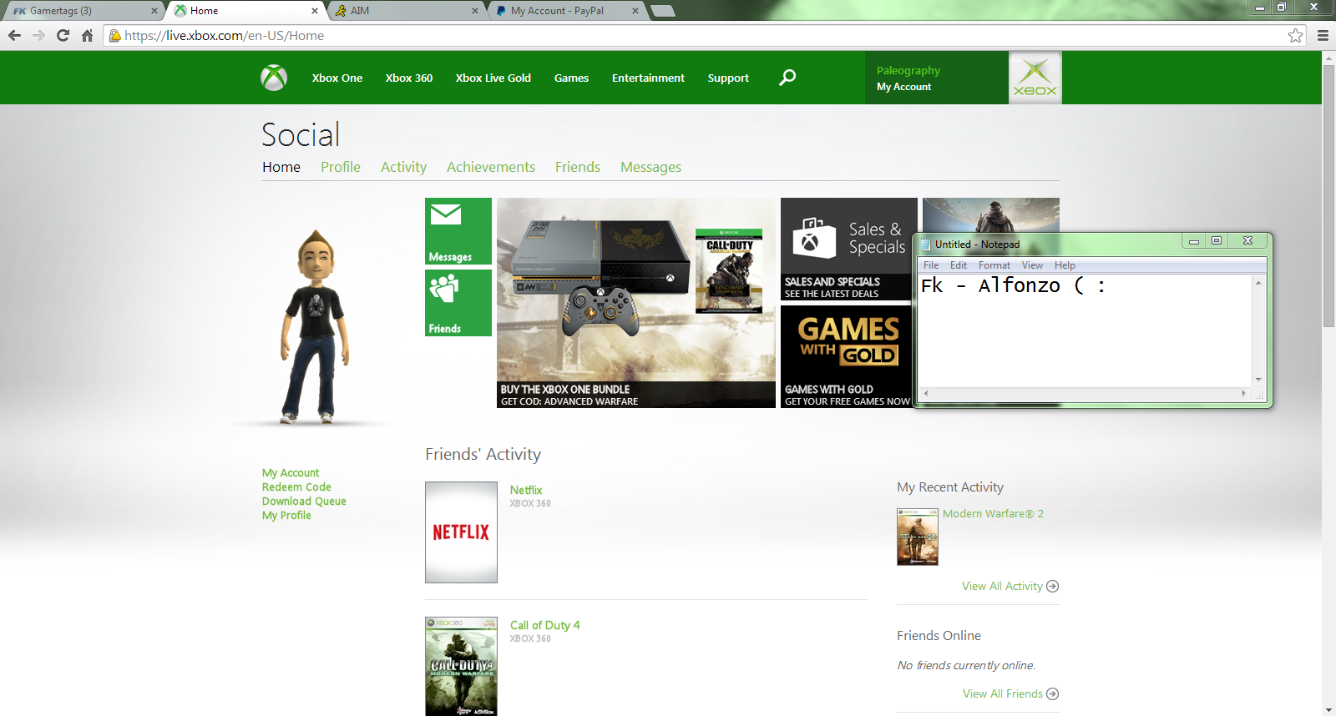
Task: Click the arrow icon next to View All Activity
Action: click(x=1052, y=586)
